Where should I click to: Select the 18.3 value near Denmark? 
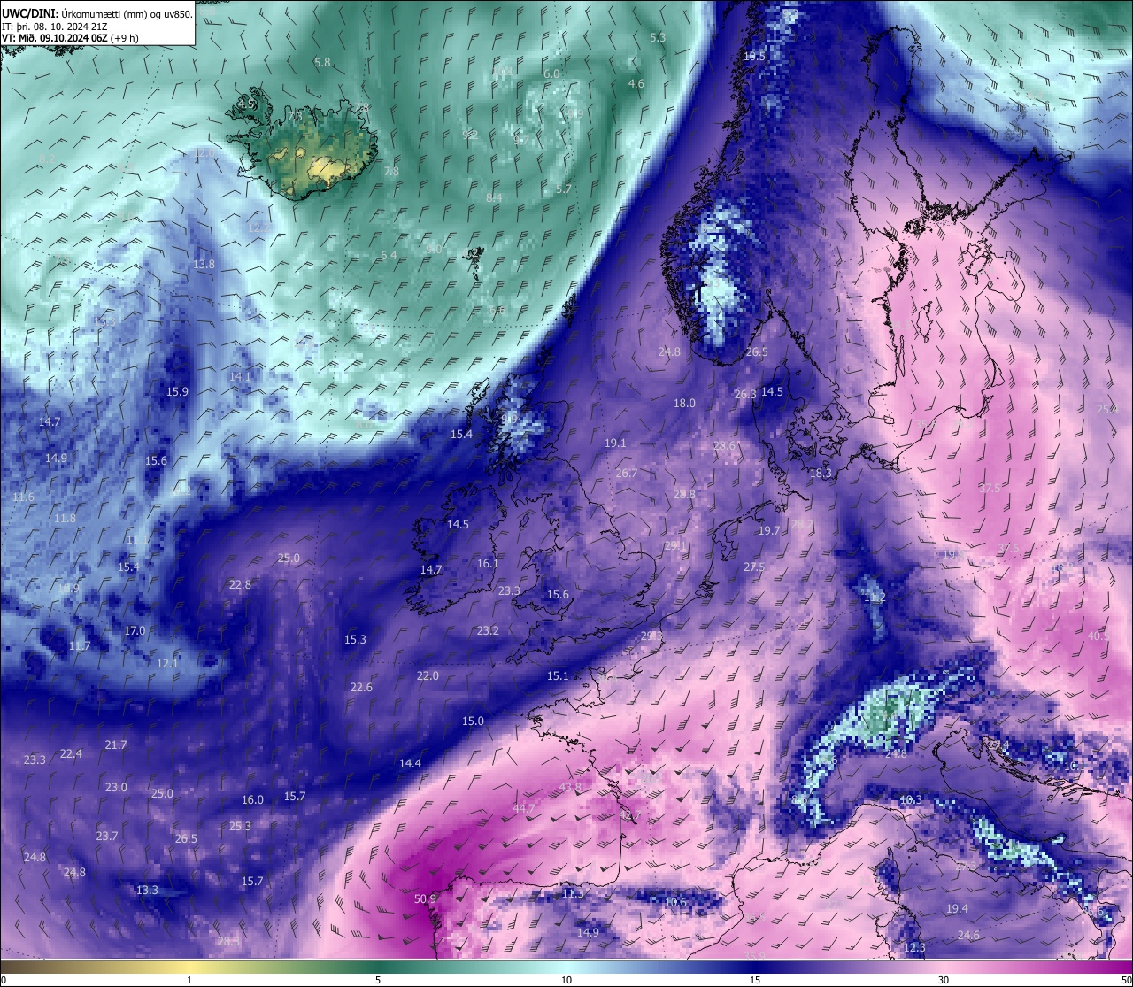821,474
